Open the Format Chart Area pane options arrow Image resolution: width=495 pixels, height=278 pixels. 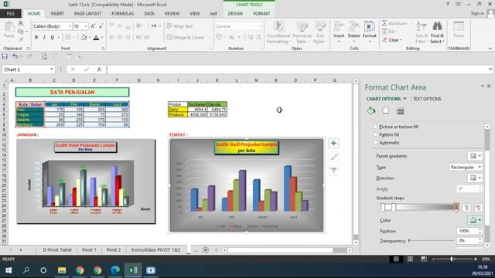point(483,86)
